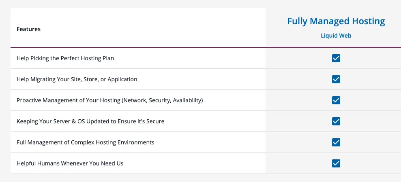Click the Fully Managed Hosting heading
Viewport: 401px width, 182px height.
click(x=336, y=21)
